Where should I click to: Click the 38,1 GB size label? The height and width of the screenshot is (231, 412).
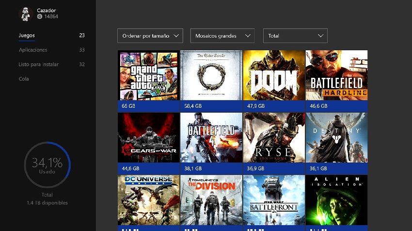click(193, 168)
